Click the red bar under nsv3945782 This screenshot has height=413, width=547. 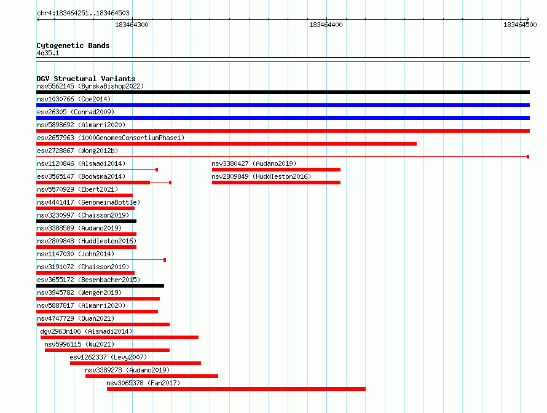click(98, 299)
